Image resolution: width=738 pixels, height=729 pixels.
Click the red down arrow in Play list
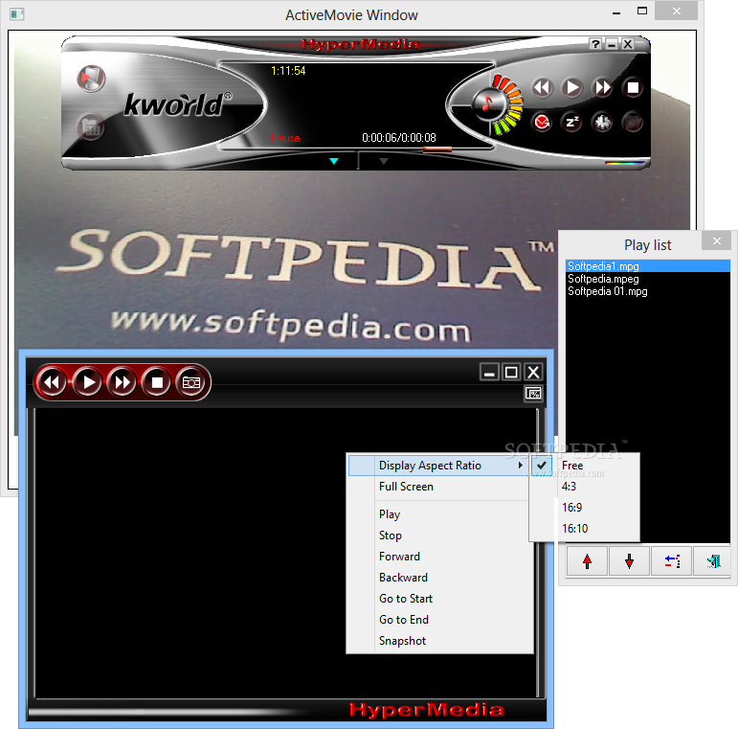tap(629, 560)
